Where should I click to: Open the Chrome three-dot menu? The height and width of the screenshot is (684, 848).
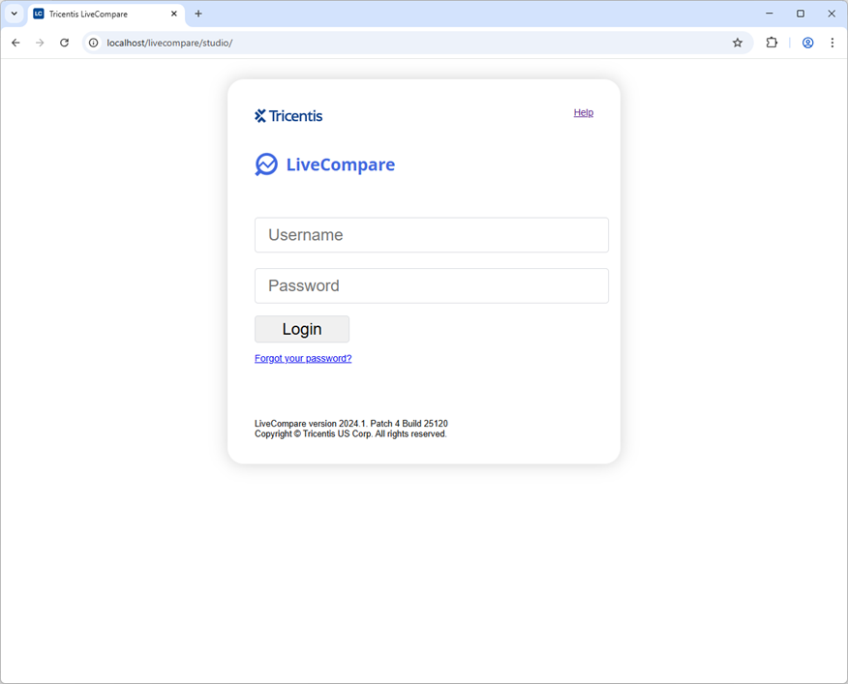point(833,43)
